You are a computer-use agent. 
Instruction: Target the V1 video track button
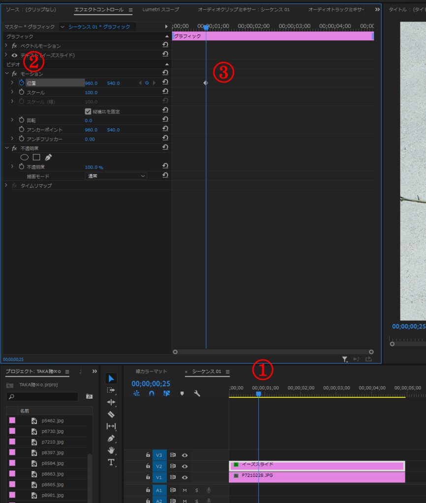pyautogui.click(x=159, y=477)
